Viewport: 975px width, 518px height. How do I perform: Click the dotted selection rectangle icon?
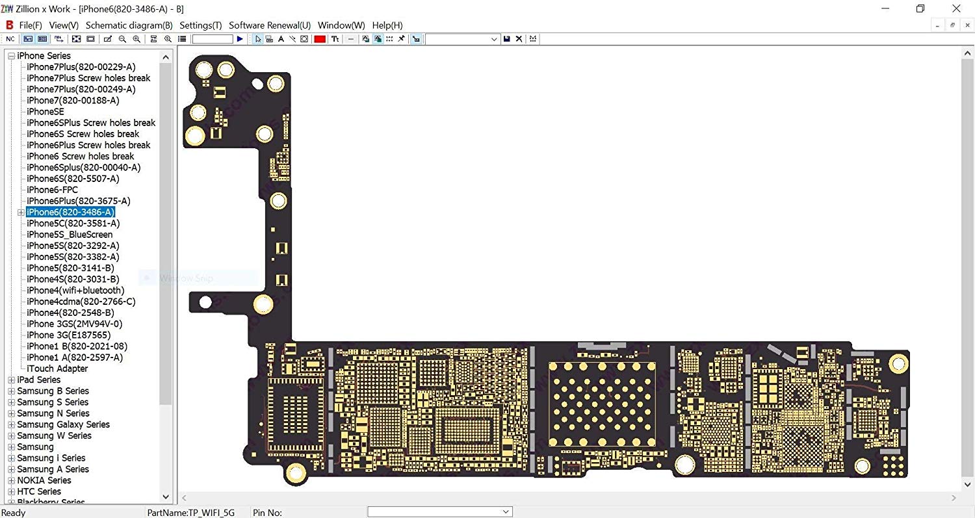pos(389,39)
